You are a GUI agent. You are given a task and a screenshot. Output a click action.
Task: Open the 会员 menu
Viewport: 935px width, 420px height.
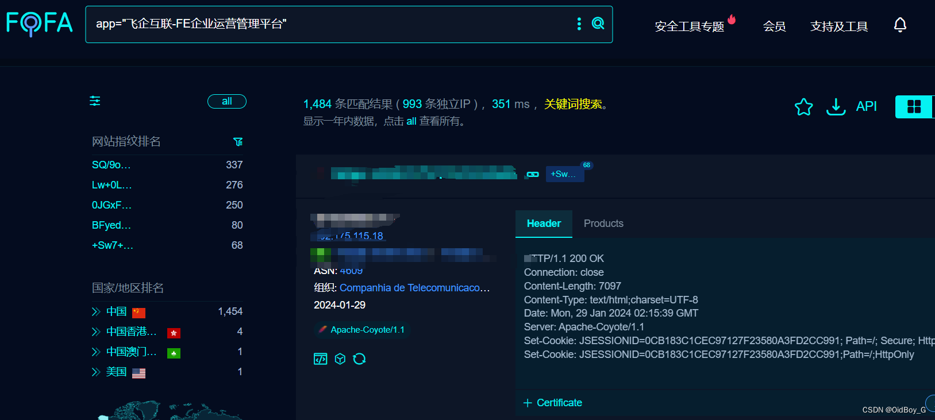coord(774,26)
